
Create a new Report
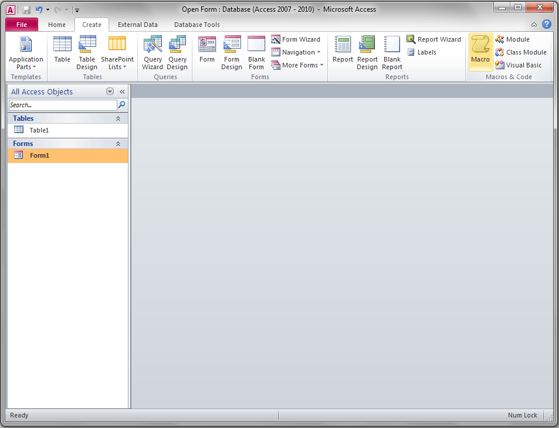point(343,49)
